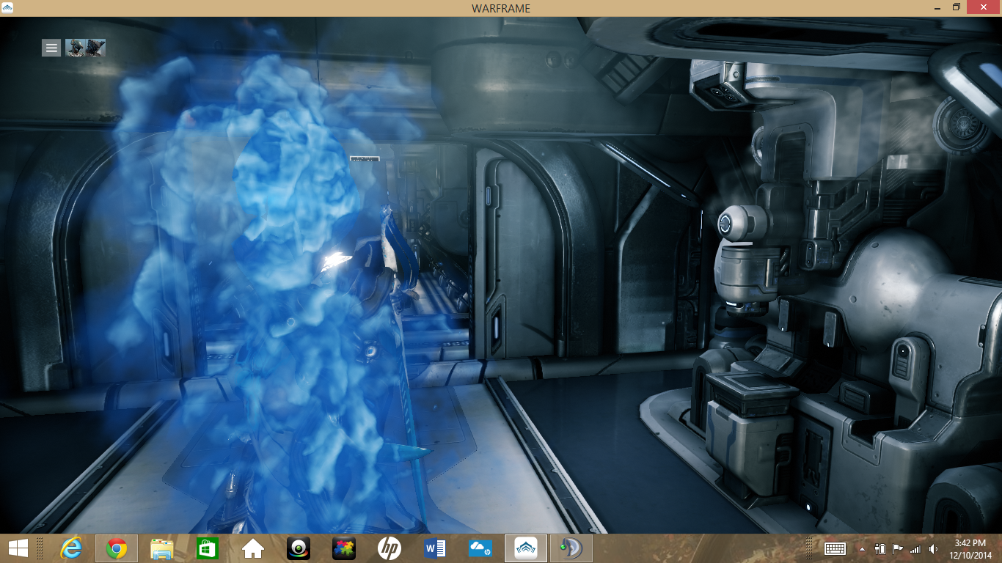Launch Internet Explorer from taskbar
The width and height of the screenshot is (1002, 563).
pos(71,548)
